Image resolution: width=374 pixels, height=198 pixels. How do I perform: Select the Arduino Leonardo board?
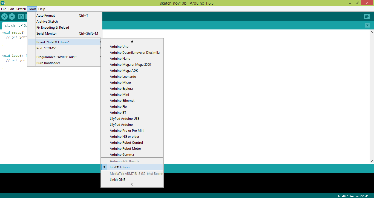coord(132,77)
